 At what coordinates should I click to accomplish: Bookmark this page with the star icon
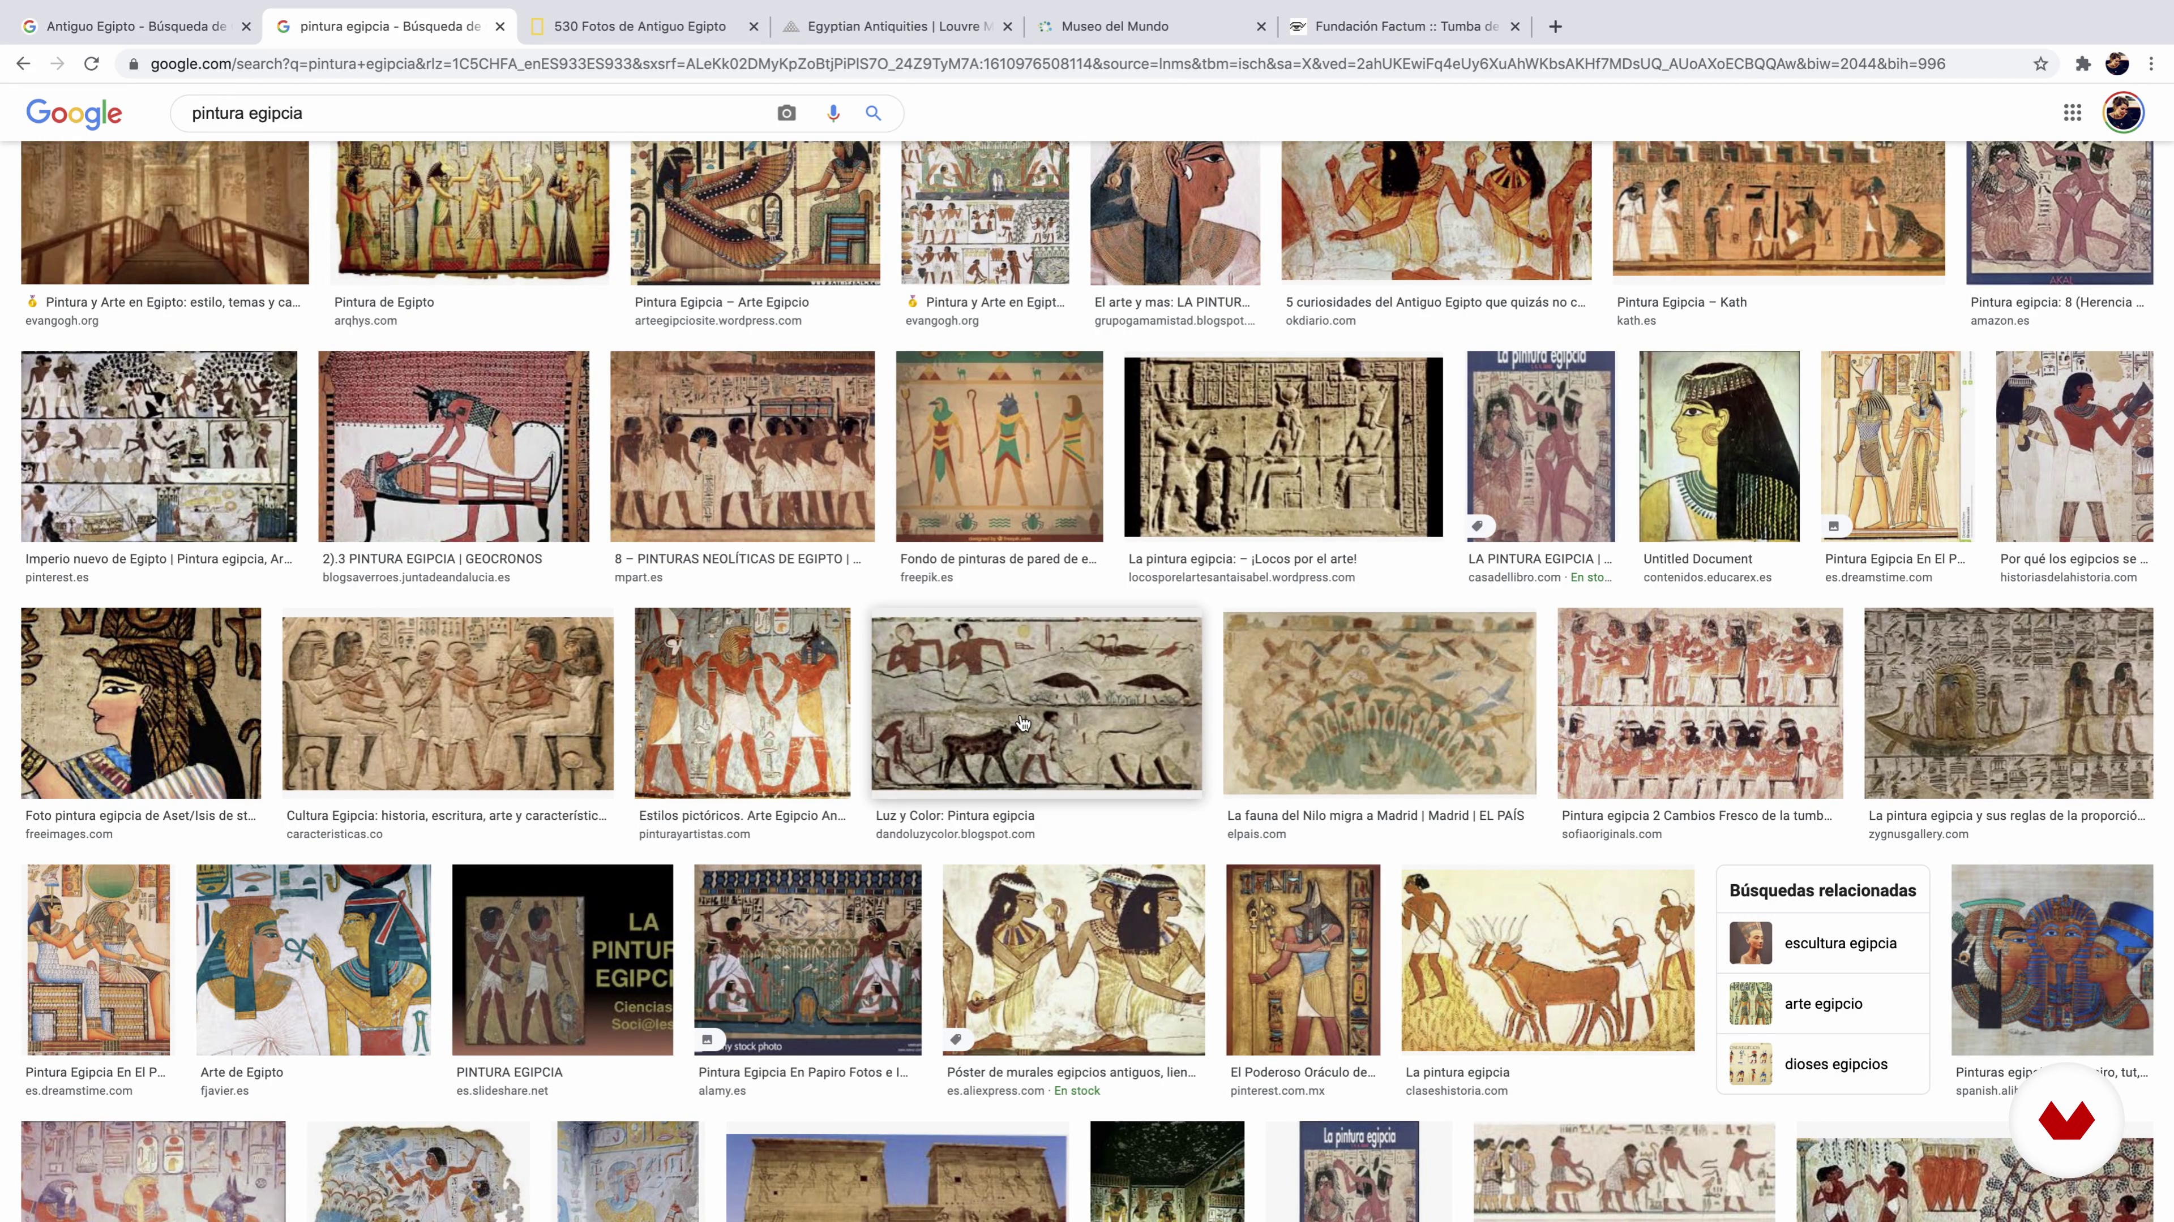pos(2040,64)
